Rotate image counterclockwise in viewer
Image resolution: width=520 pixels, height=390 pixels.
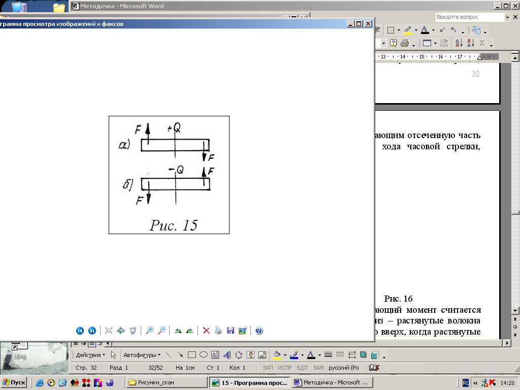[x=190, y=331]
